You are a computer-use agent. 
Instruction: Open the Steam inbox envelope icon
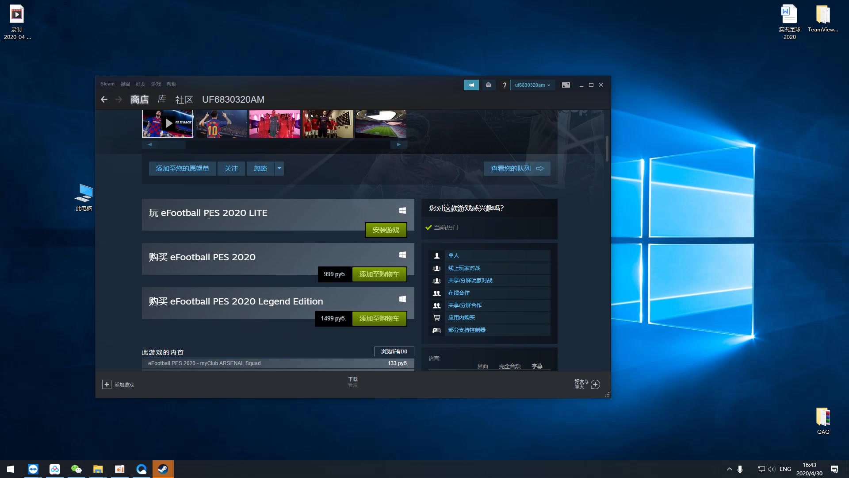click(x=488, y=85)
